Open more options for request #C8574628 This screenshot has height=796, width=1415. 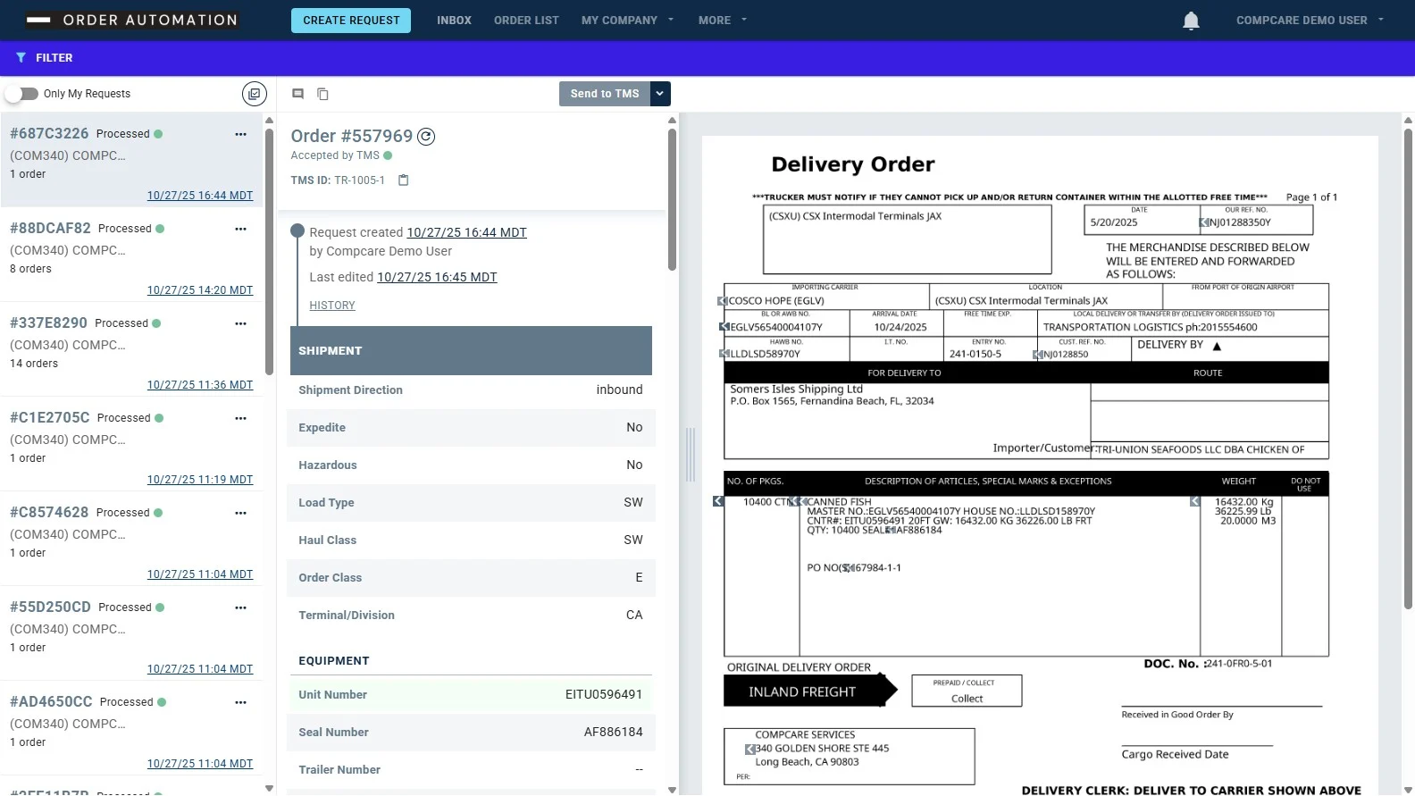coord(240,513)
